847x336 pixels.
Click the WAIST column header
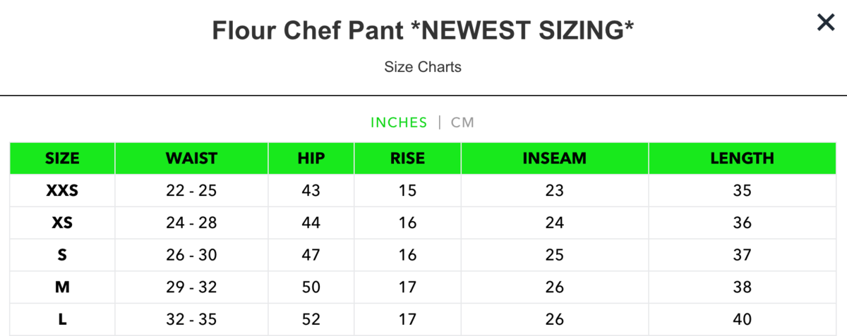pyautogui.click(x=191, y=158)
